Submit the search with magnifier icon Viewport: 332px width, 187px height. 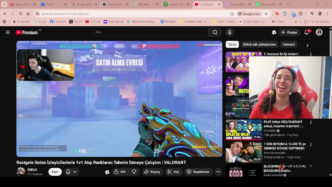[x=215, y=32]
